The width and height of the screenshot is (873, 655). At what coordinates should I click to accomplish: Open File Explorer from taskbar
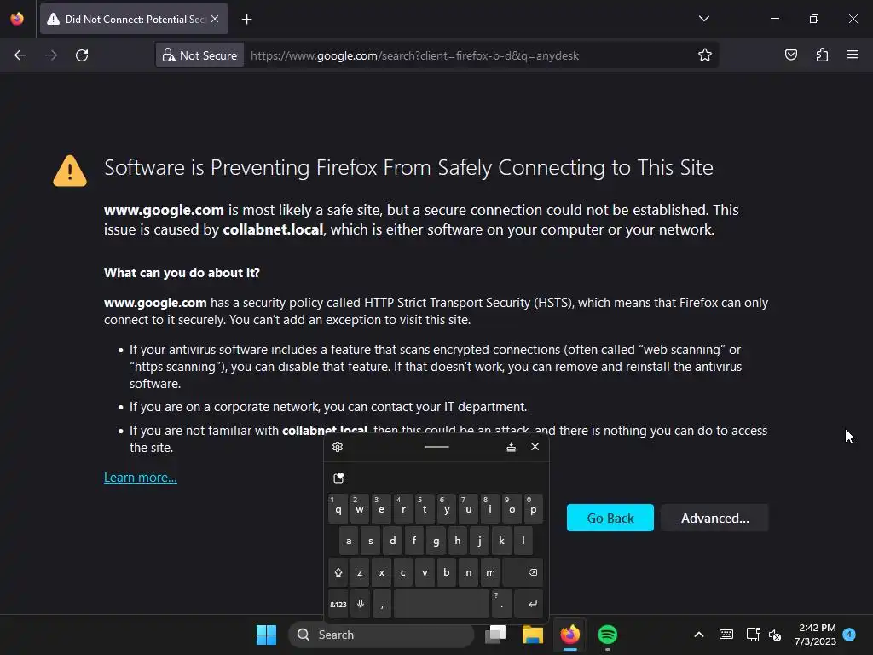coord(533,635)
